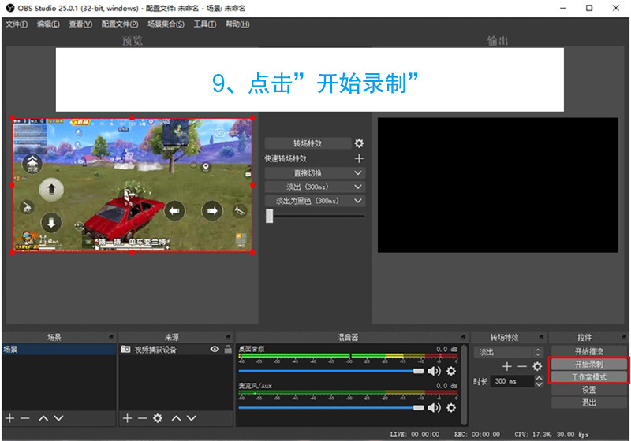Move scene up with the up arrow

[x=43, y=418]
